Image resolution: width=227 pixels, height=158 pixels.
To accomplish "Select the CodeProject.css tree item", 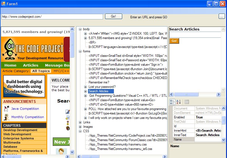I will tap(128, 136).
